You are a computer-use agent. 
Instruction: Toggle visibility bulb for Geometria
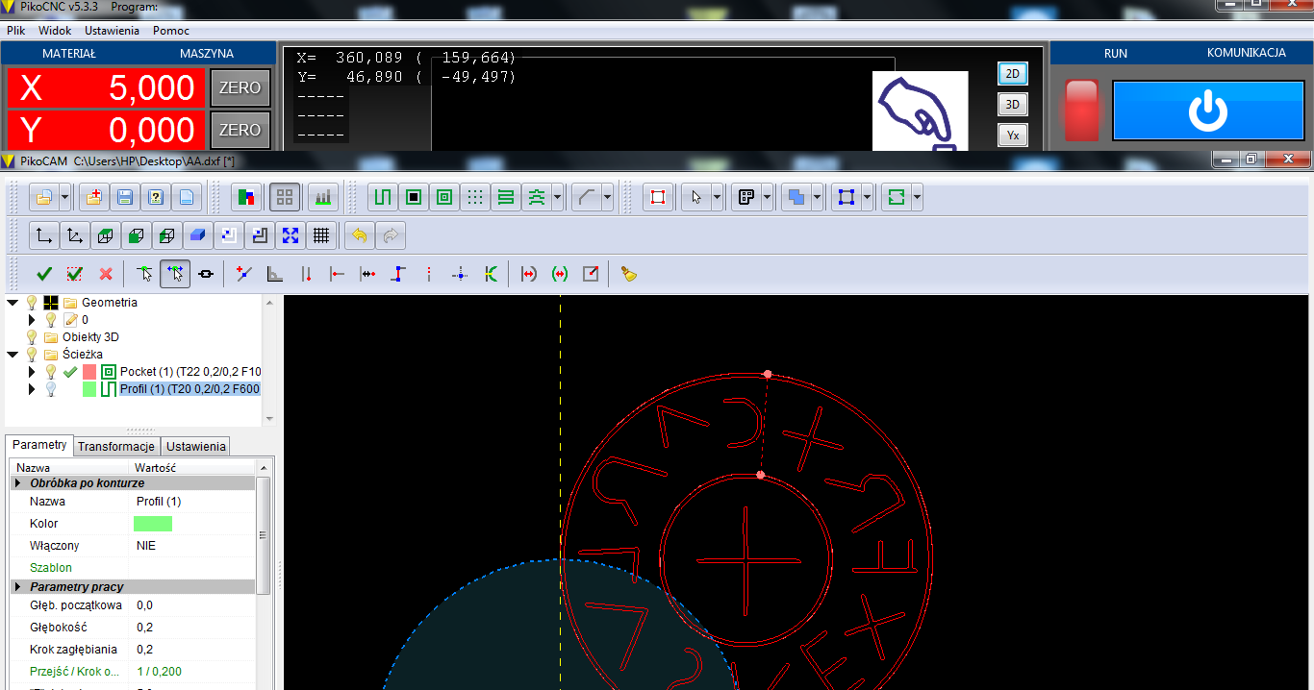[32, 303]
